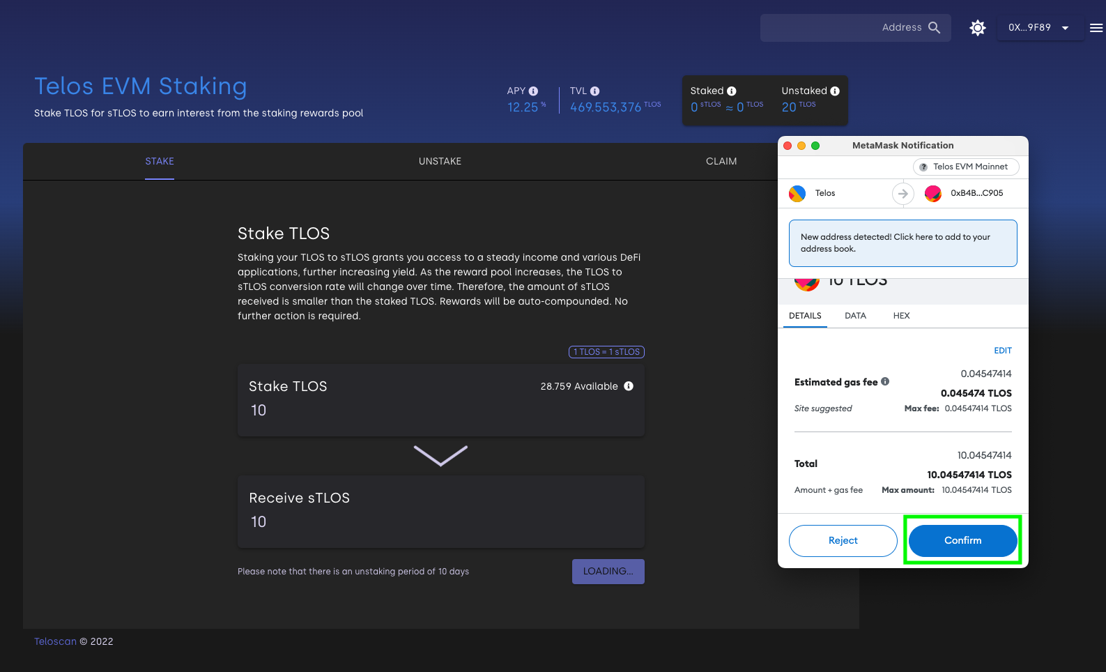Image resolution: width=1106 pixels, height=672 pixels.
Task: Click the TVL info icon
Action: (595, 91)
